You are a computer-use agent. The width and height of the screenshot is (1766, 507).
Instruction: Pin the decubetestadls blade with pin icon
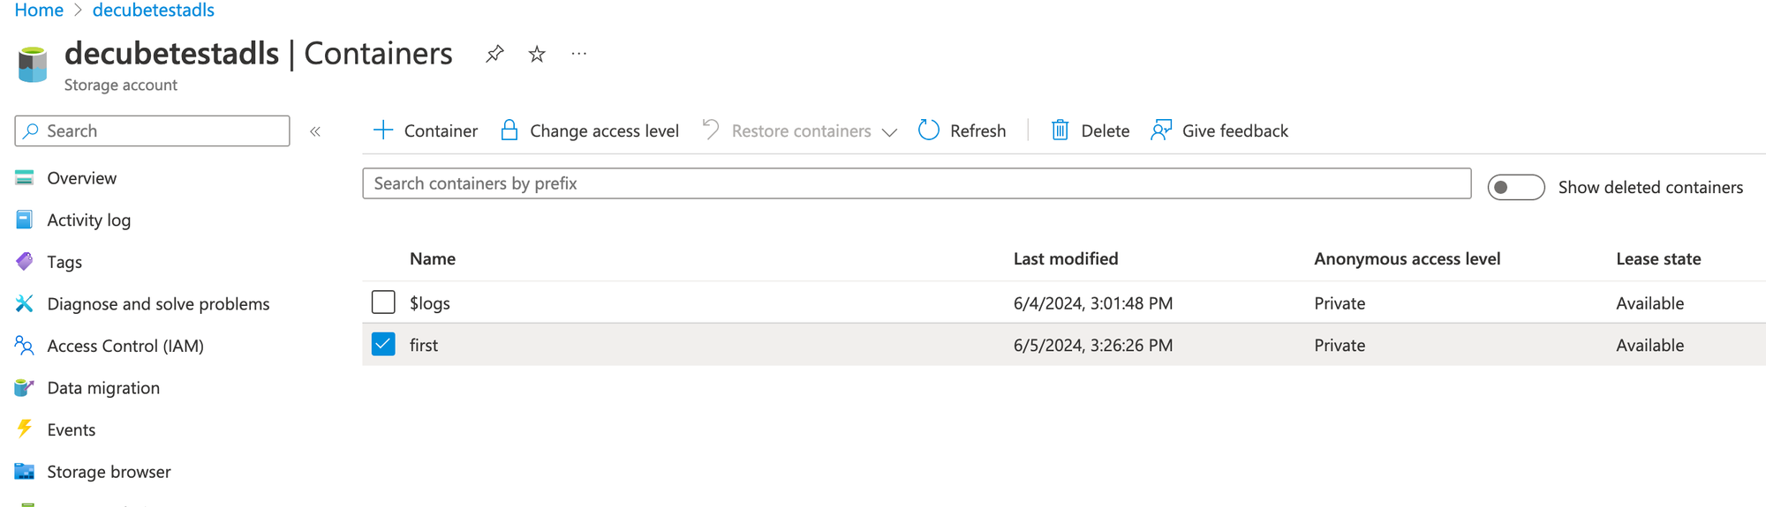click(x=494, y=54)
